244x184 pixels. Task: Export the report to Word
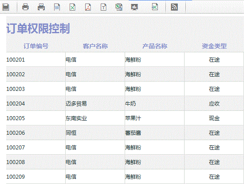point(57,7)
